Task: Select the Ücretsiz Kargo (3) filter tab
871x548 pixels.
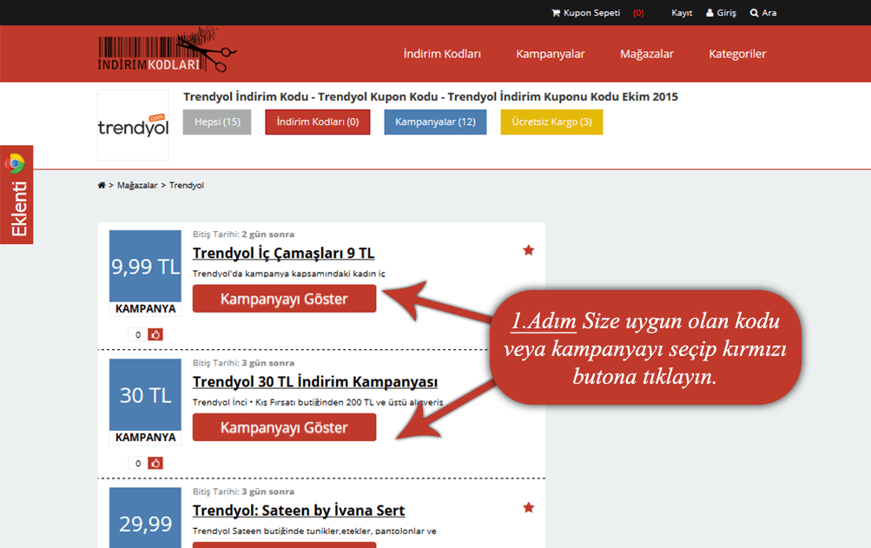Action: [x=551, y=122]
